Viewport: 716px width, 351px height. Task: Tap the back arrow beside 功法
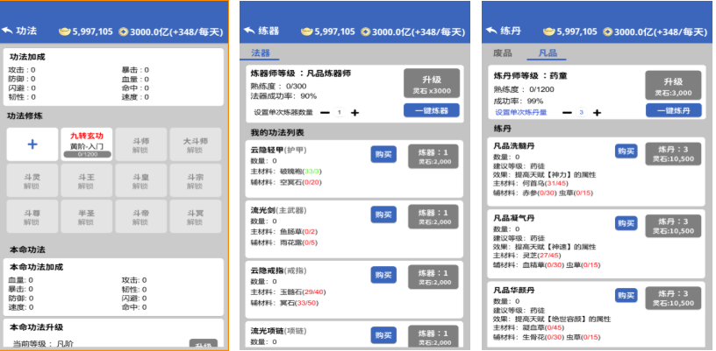click(x=8, y=31)
